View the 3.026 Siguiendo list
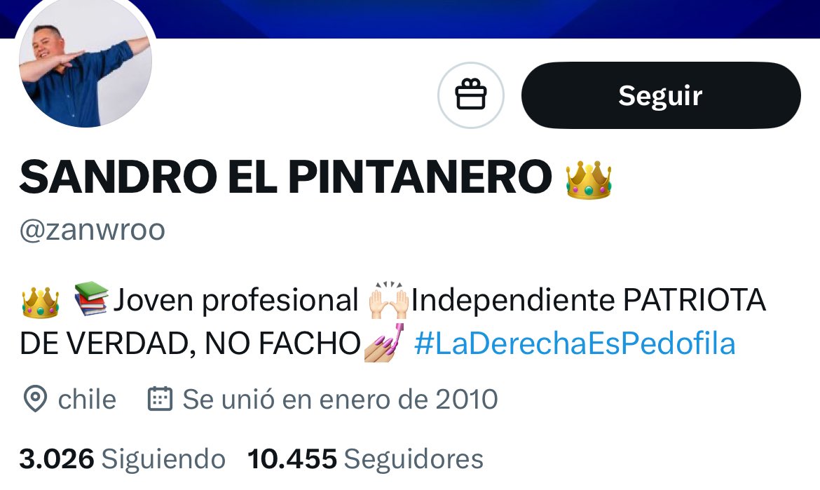 click(x=123, y=458)
